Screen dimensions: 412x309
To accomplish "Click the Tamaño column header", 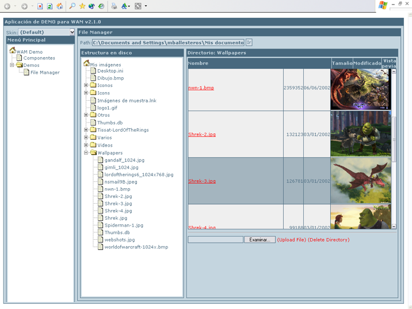I will click(x=342, y=63).
